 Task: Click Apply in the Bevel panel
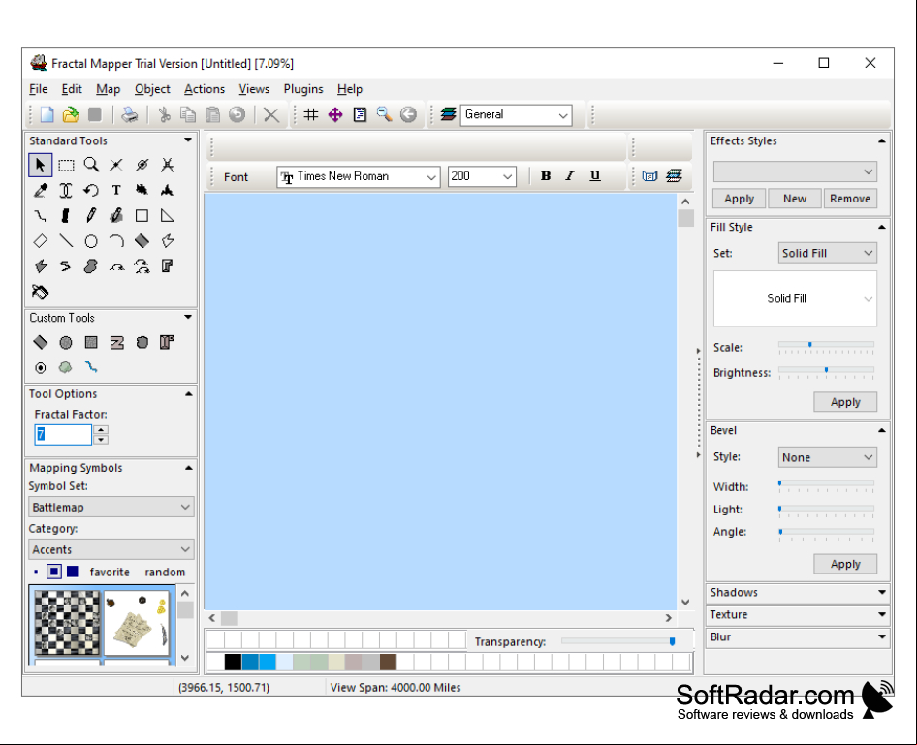click(845, 564)
